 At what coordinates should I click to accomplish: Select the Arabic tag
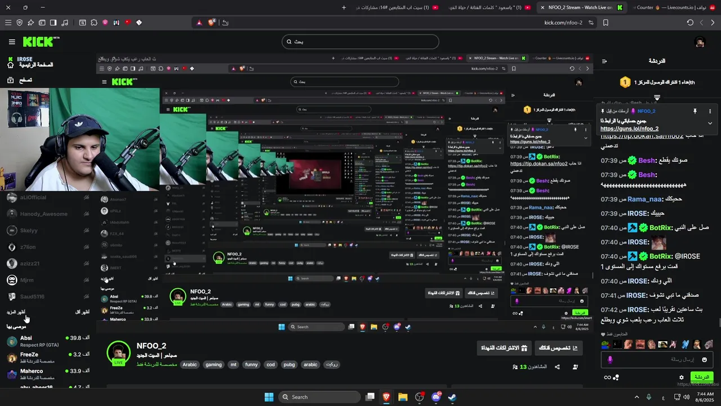tap(190, 365)
